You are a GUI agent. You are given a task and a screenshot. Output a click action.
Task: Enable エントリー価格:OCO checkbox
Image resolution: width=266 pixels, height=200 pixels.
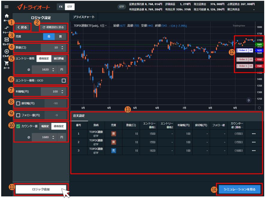[64, 81]
